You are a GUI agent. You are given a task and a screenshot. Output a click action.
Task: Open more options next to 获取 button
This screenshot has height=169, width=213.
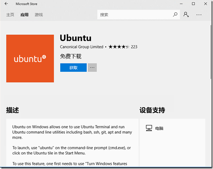point(92,68)
